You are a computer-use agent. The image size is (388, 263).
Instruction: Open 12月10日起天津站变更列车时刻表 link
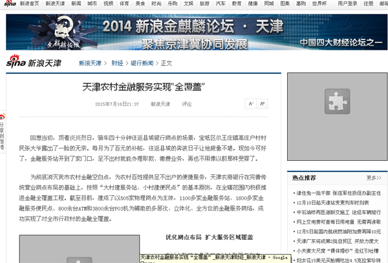pyautogui.click(x=332, y=203)
